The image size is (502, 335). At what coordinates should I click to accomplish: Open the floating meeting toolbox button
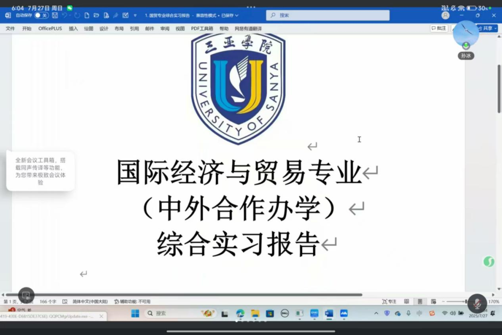pos(26,295)
